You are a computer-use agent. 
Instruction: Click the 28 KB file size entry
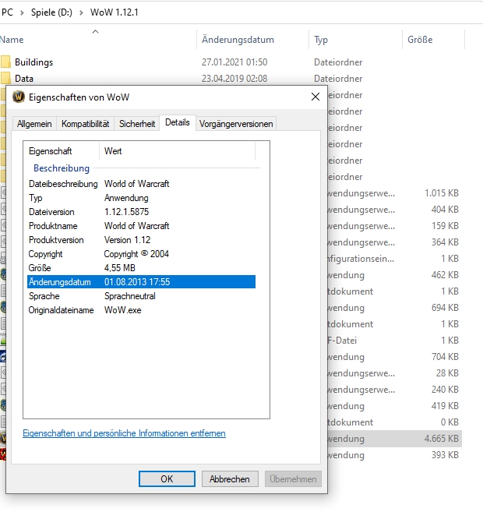(447, 373)
